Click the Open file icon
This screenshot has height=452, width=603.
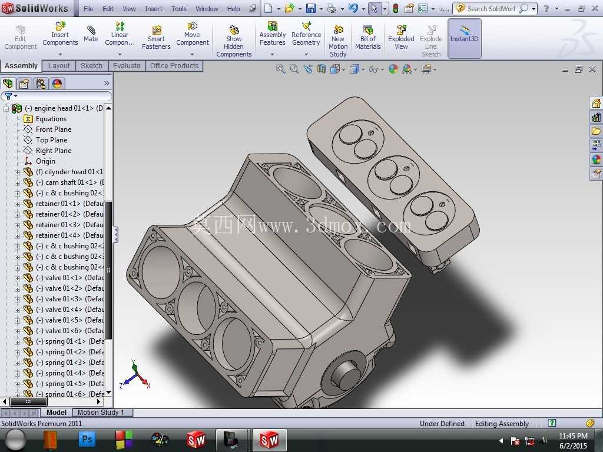tap(289, 8)
